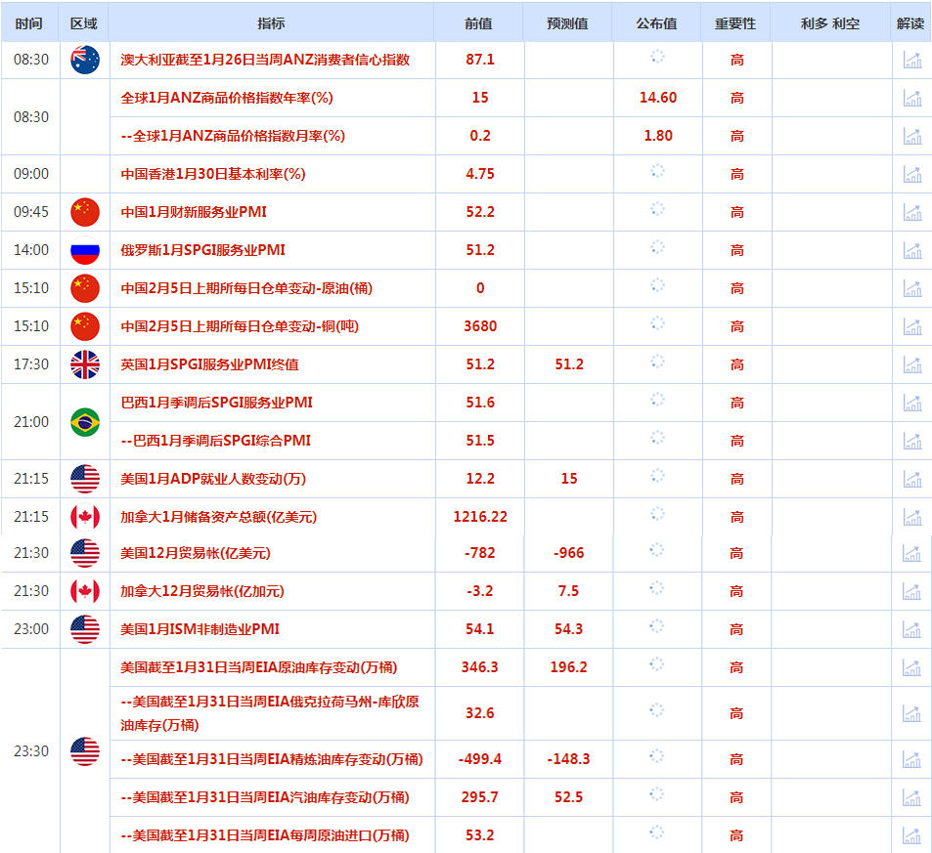Open chart icon for 中国香港基本利率 row
The image size is (932, 853).
point(912,174)
